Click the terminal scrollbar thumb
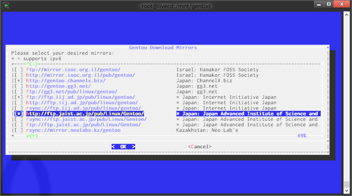Viewport: 352px width, 196px height. 347,184
